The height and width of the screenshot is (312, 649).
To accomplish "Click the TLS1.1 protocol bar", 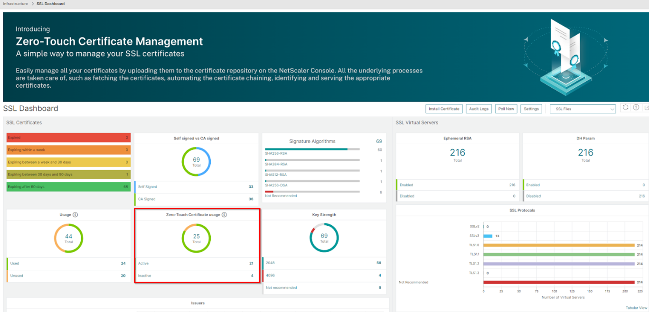I will click(x=559, y=254).
